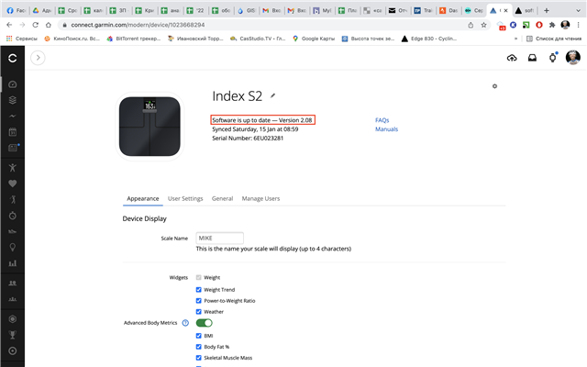
Task: Switch to the User Settings tab
Action: pos(185,198)
